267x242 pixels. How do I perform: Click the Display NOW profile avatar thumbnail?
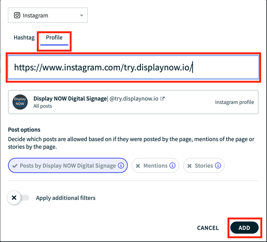(x=20, y=102)
